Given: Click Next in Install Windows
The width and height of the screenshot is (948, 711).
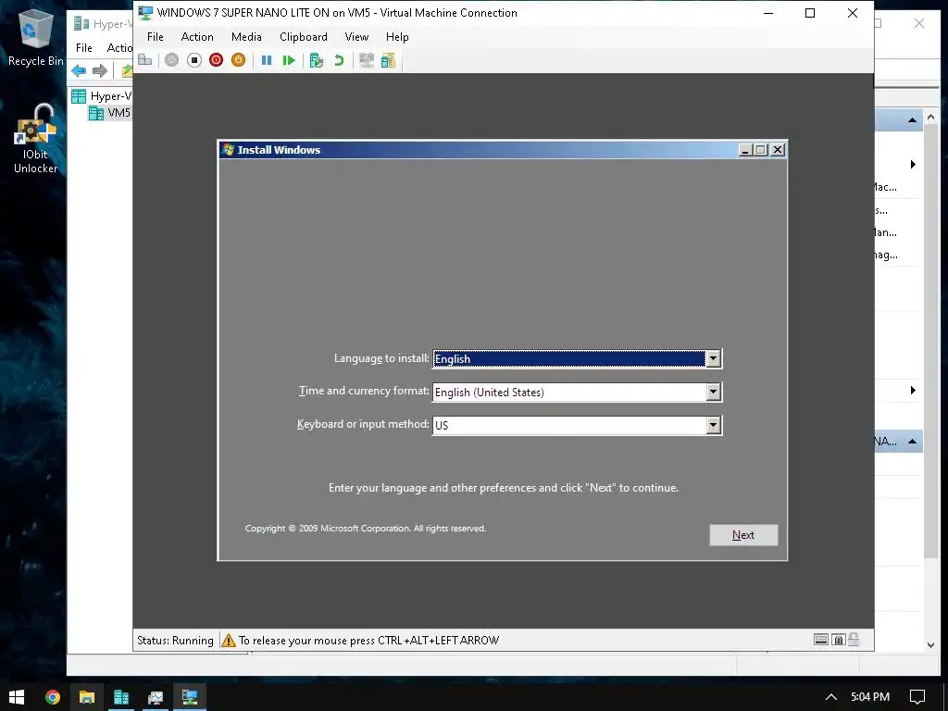Looking at the screenshot, I should pos(743,535).
